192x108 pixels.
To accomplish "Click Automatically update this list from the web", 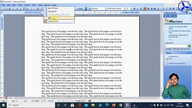I will tap(178, 36).
